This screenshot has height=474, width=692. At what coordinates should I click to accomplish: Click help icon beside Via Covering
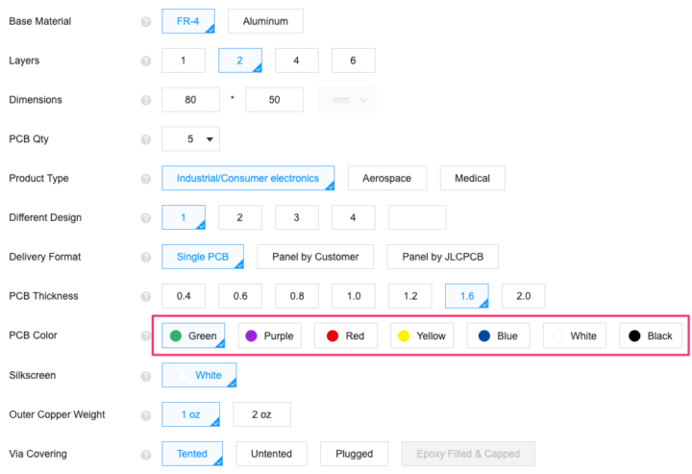pyautogui.click(x=146, y=454)
